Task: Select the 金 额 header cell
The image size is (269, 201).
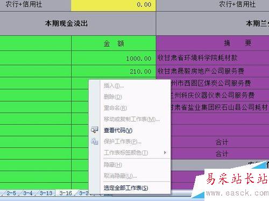Action: tap(114, 44)
